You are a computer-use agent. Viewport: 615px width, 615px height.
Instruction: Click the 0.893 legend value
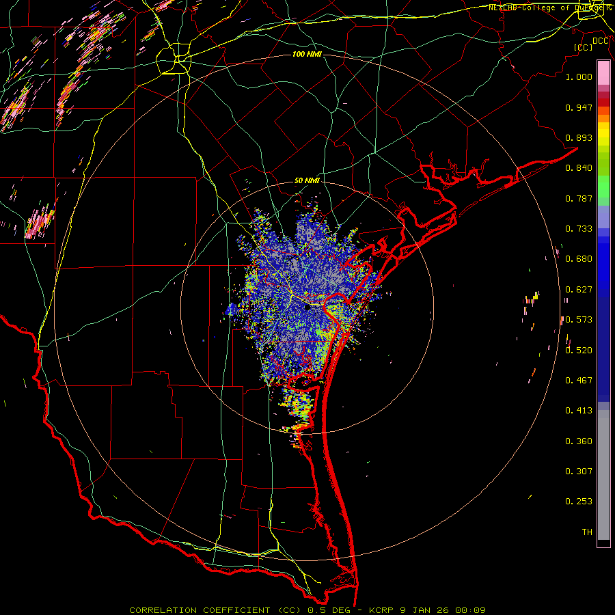[579, 137]
